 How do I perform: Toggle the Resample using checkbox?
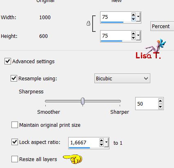coord(14,78)
